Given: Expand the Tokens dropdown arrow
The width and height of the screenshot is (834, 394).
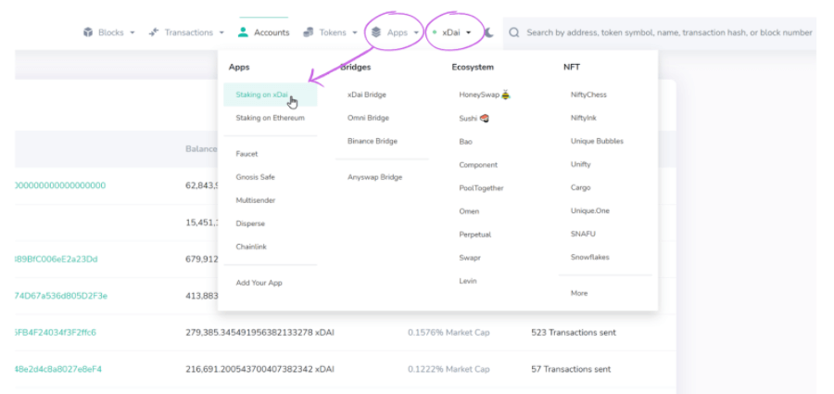Looking at the screenshot, I should [355, 32].
